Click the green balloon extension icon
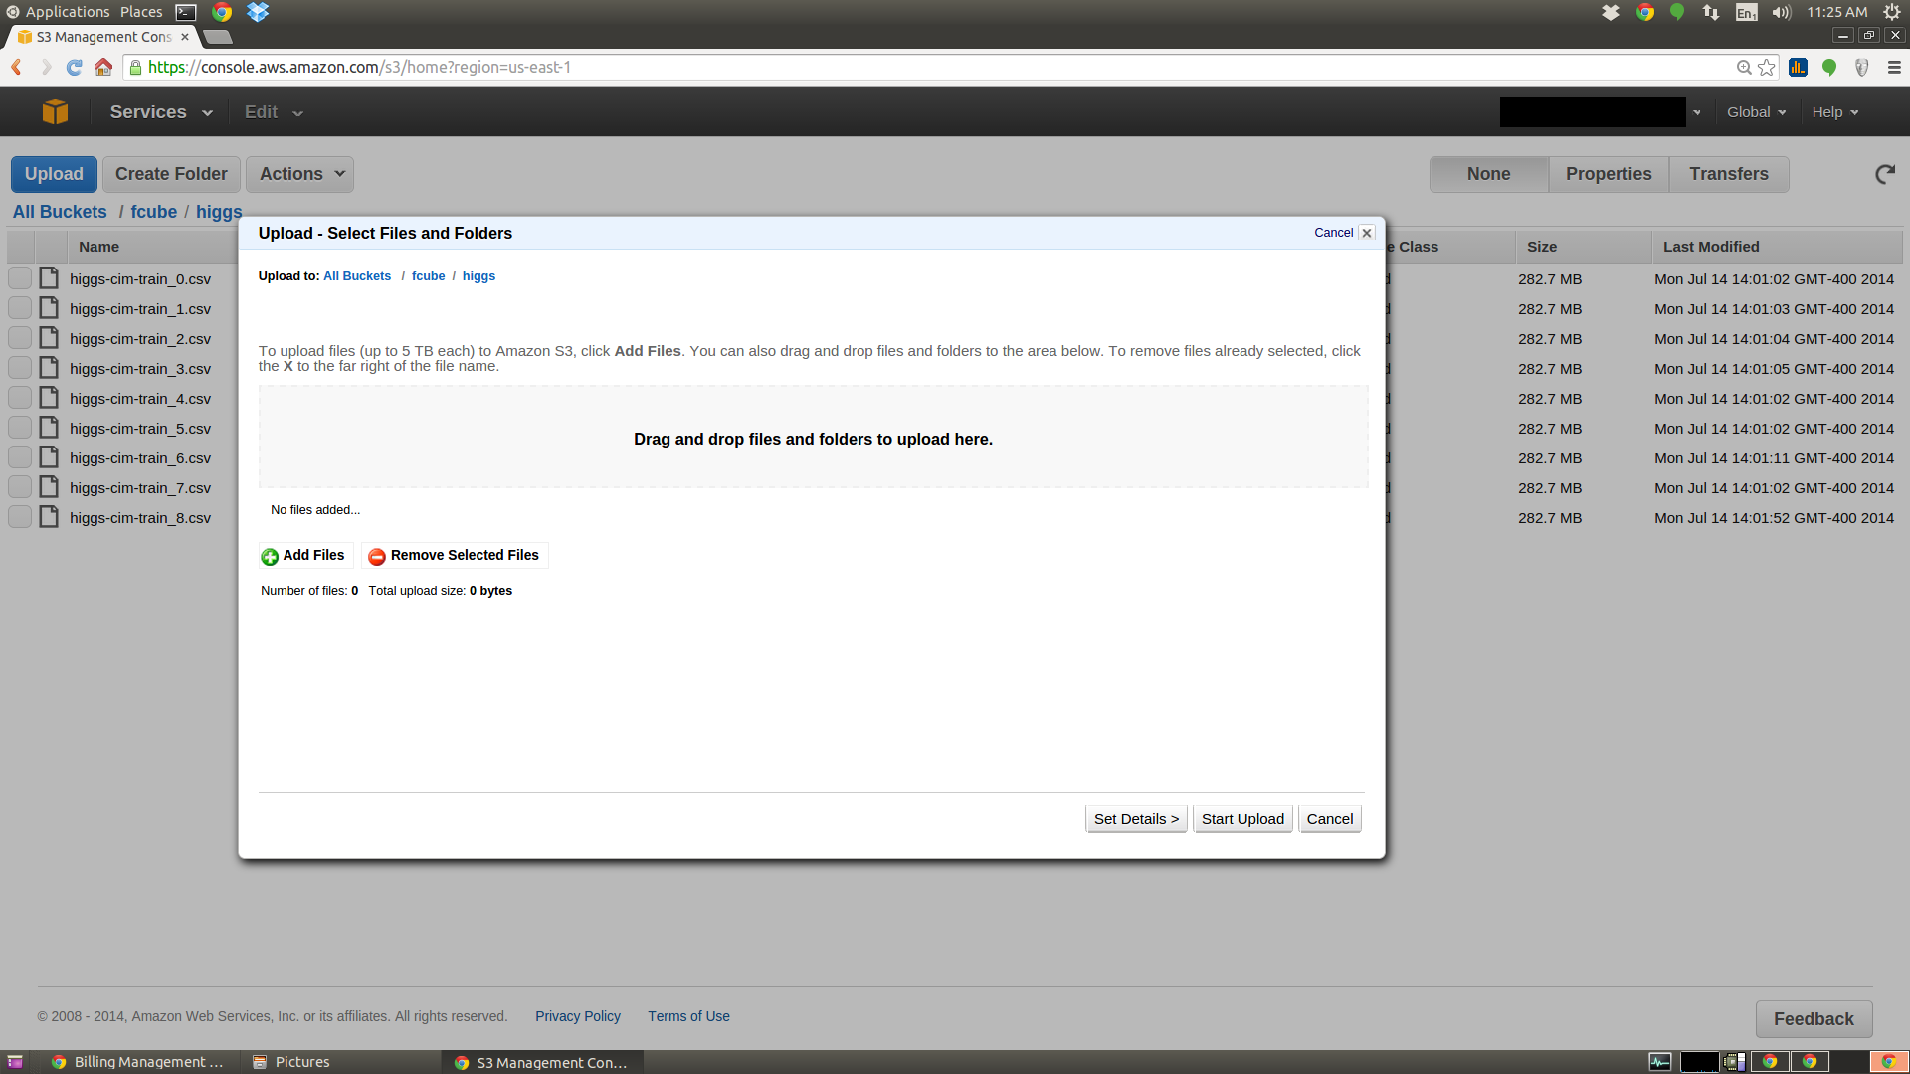Image resolution: width=1910 pixels, height=1074 pixels. click(1829, 67)
